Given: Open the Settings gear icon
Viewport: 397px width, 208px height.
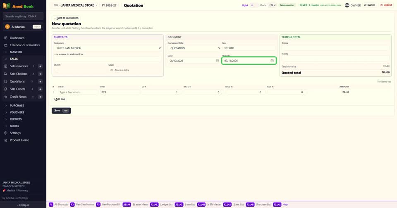Looking at the screenshot, I should (5, 133).
